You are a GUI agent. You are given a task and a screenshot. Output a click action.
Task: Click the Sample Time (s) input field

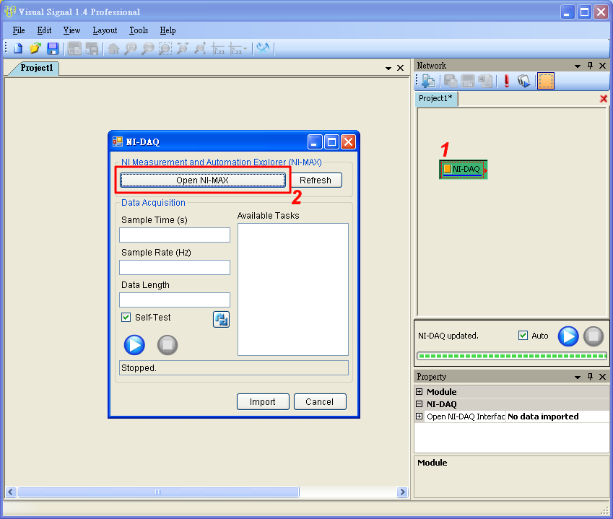[x=175, y=235]
